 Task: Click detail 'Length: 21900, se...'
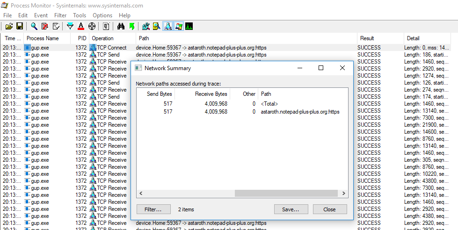pyautogui.click(x=426, y=125)
